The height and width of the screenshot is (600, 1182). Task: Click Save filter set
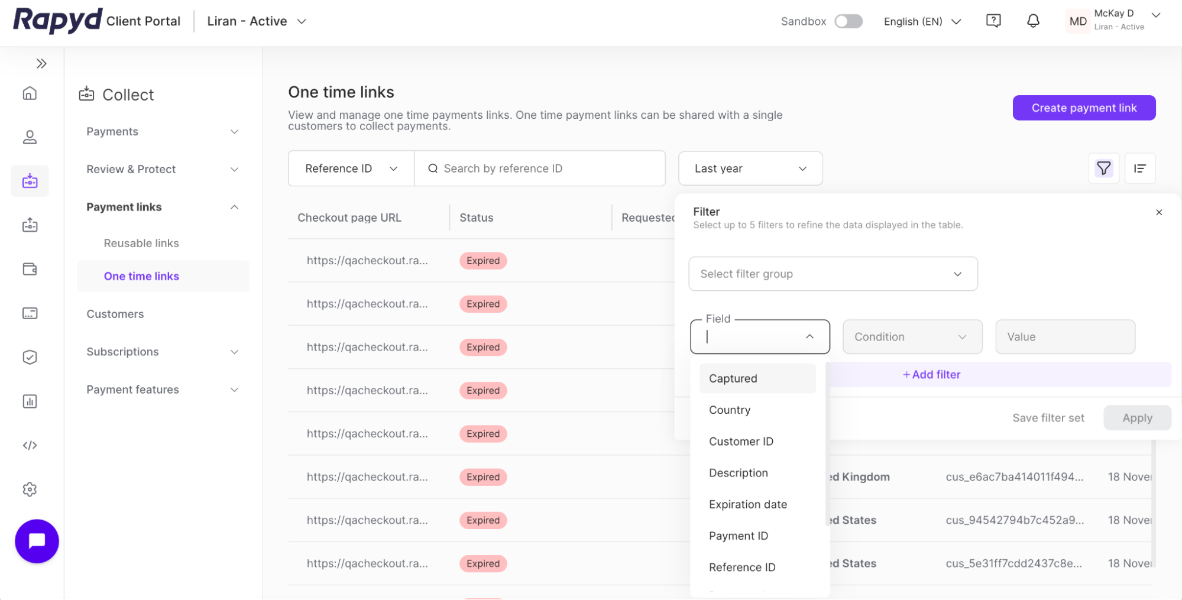(1048, 417)
